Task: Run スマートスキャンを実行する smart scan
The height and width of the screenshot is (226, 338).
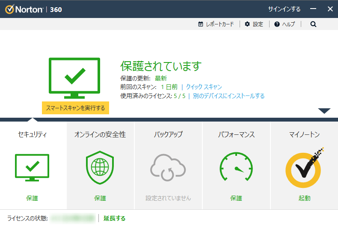Action: (x=75, y=108)
